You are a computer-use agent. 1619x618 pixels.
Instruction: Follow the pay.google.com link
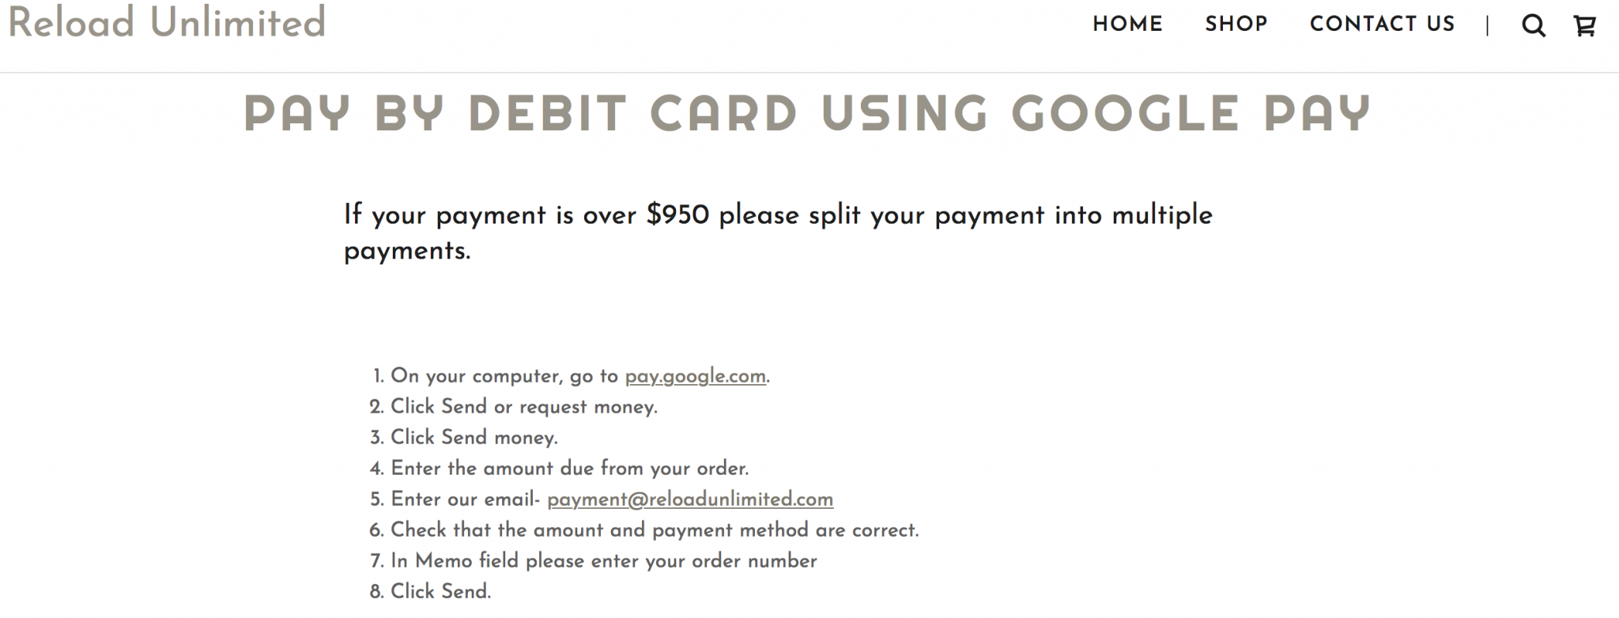[x=695, y=376]
